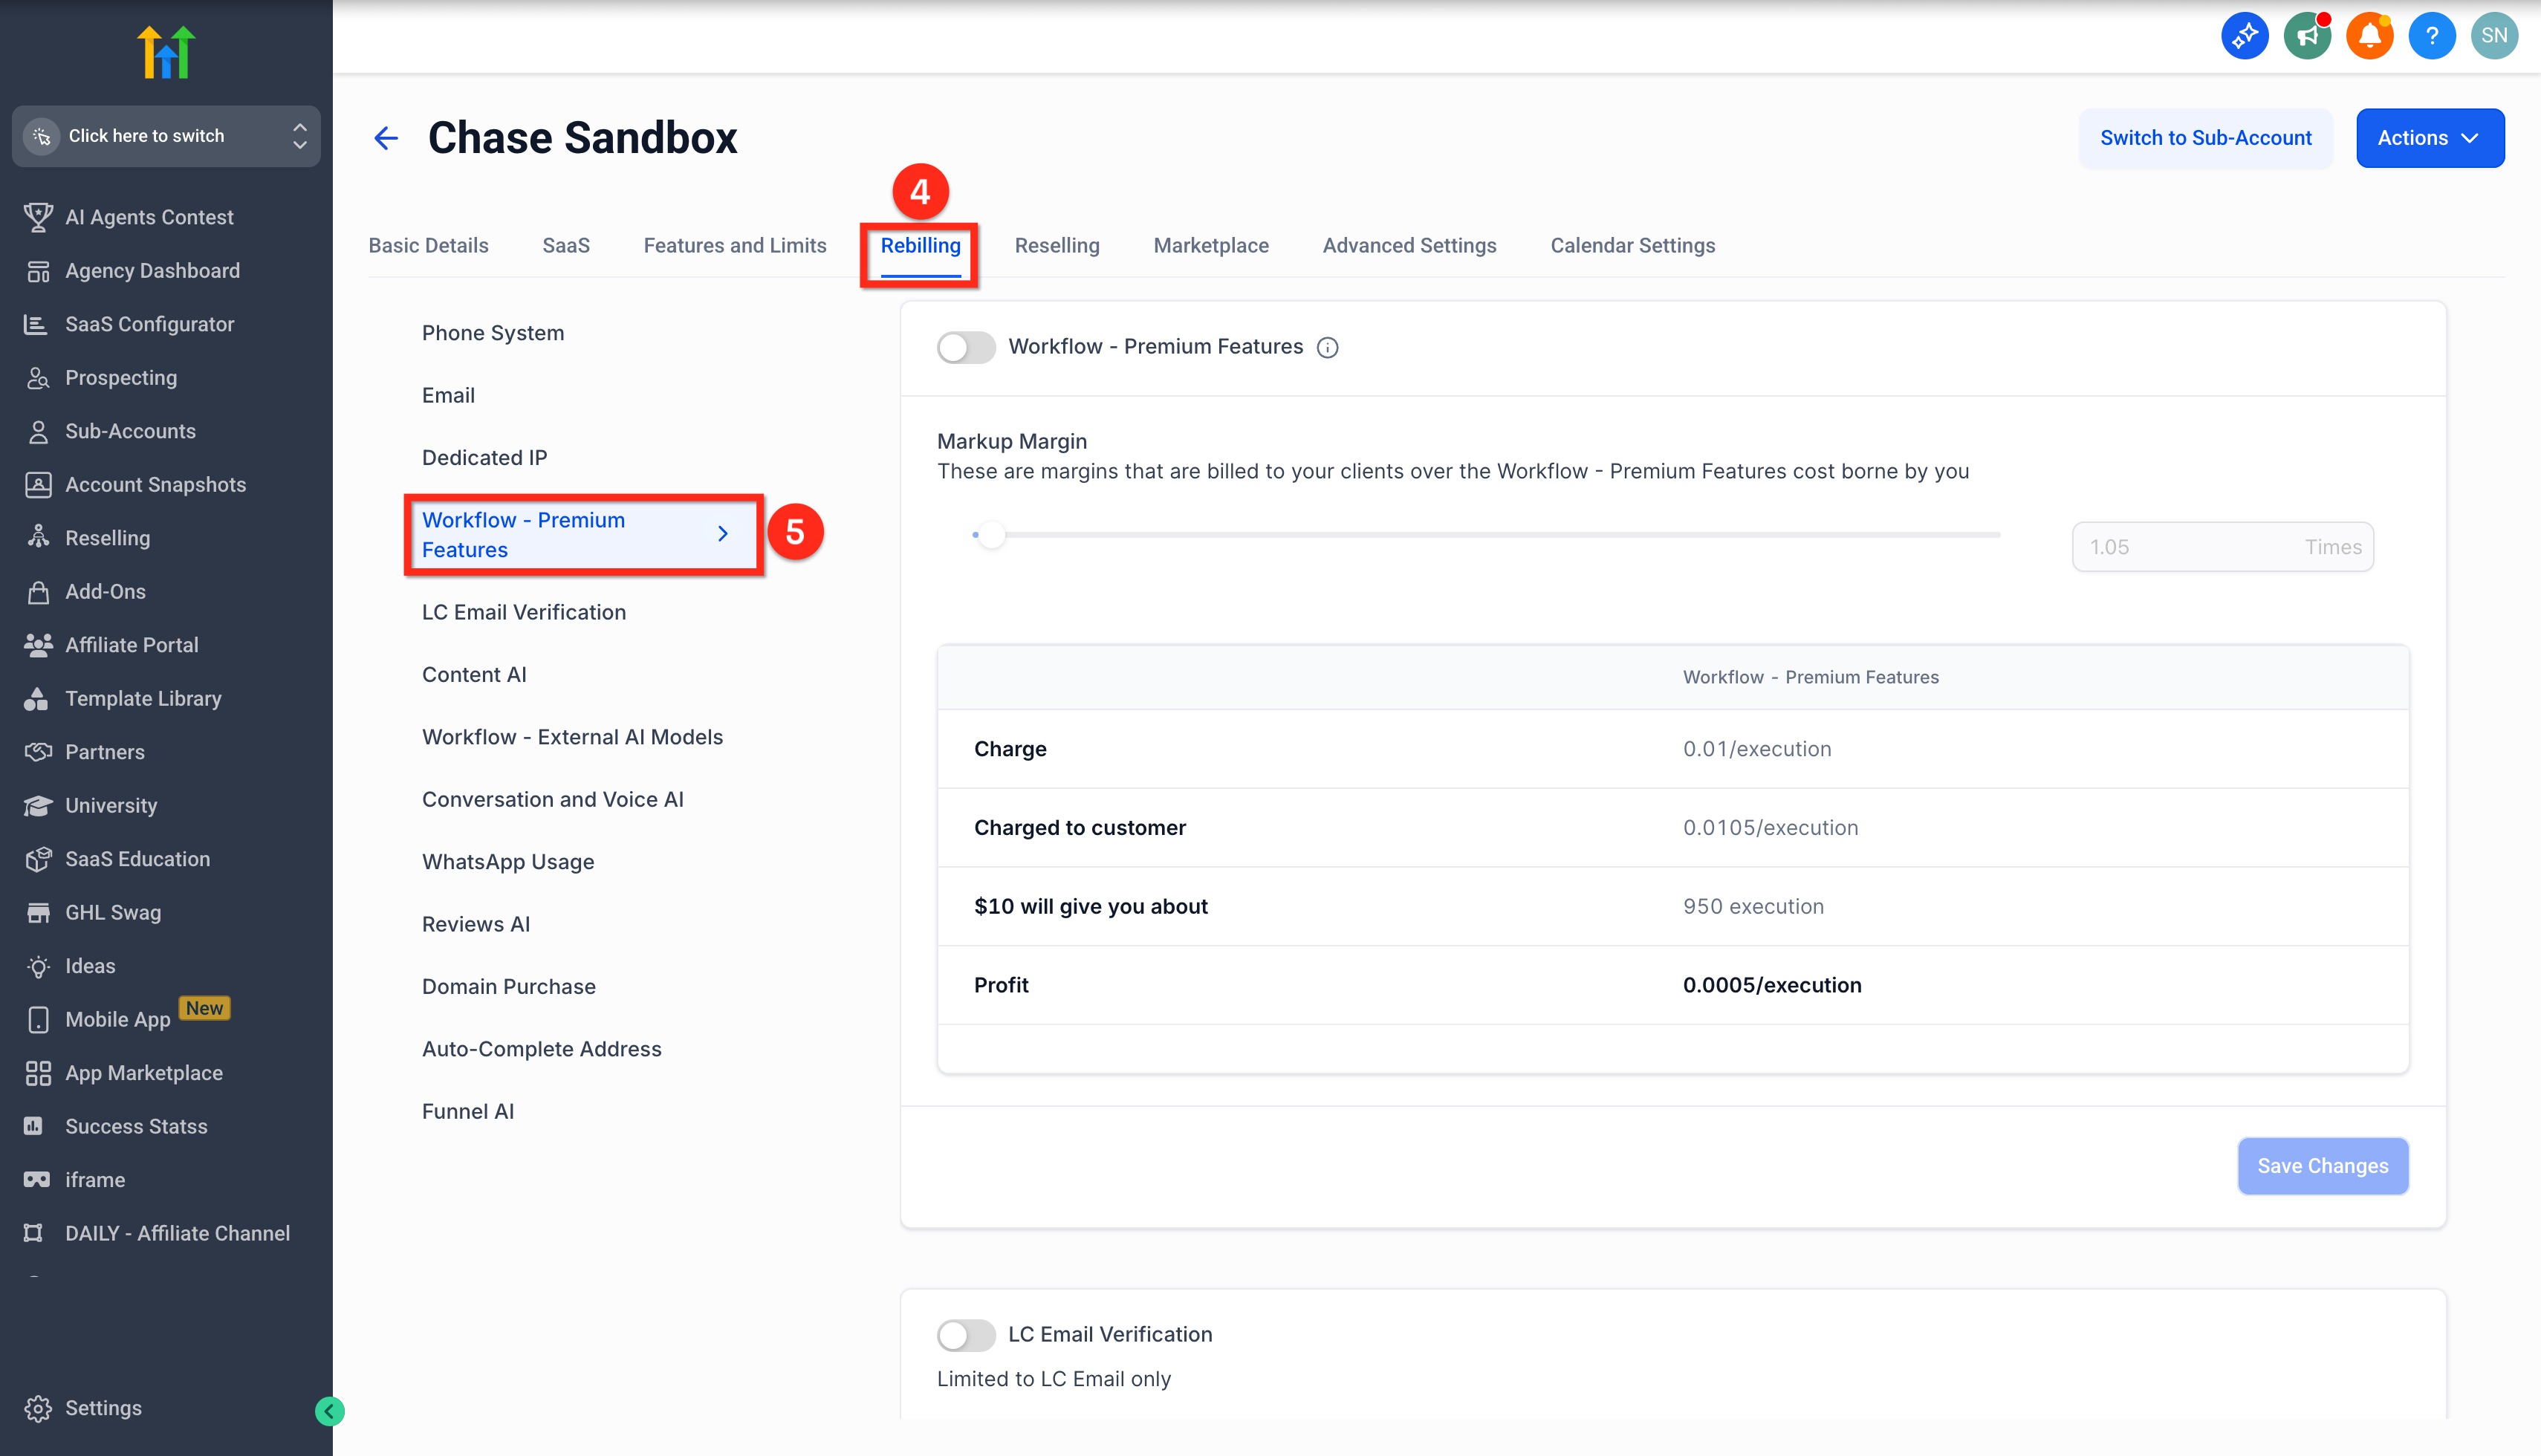Switch to the Features and Limits tab
The width and height of the screenshot is (2541, 1456).
tap(734, 245)
